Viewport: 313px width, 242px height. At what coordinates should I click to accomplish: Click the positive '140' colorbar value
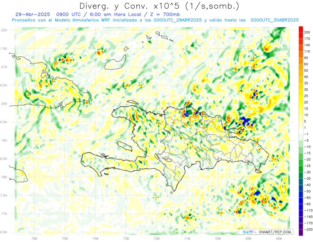coord(307,45)
